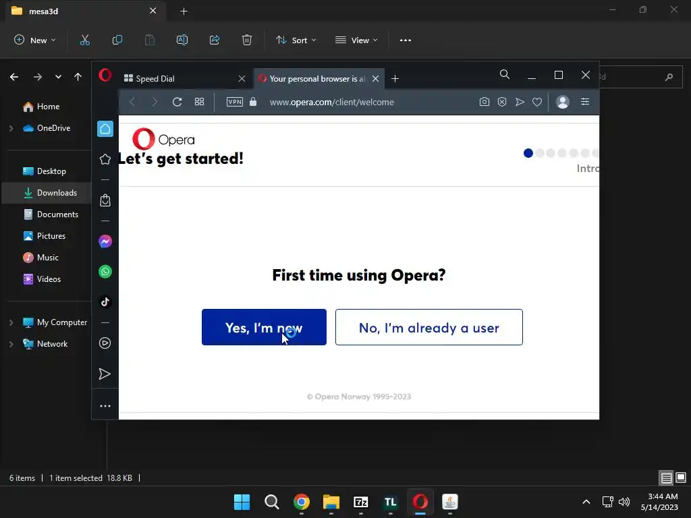Click Copy icon in File Explorer toolbar

coord(117,40)
